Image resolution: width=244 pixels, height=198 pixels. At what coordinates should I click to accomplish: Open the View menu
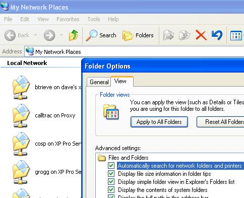pos(43,19)
